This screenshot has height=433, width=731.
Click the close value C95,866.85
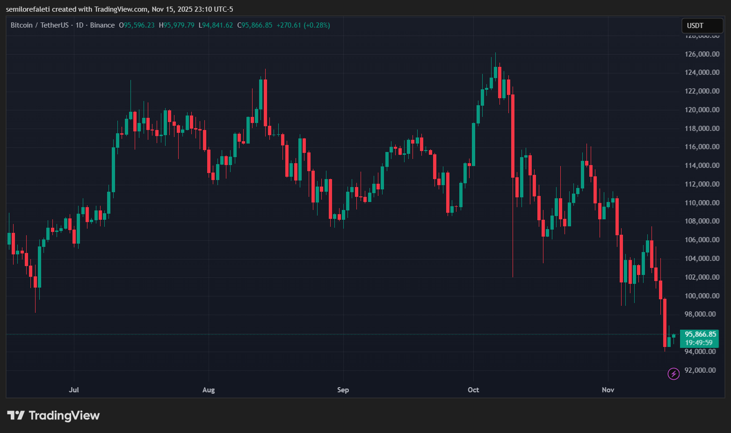tap(254, 25)
